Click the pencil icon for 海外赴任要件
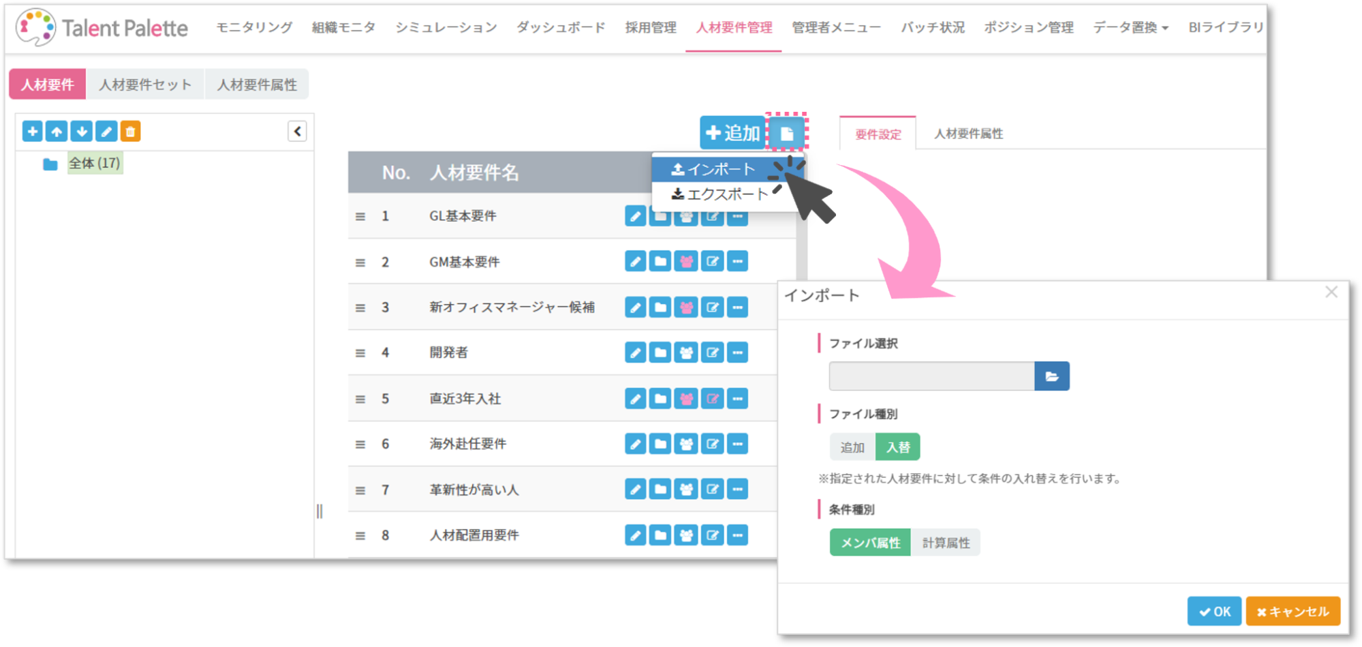 [635, 444]
